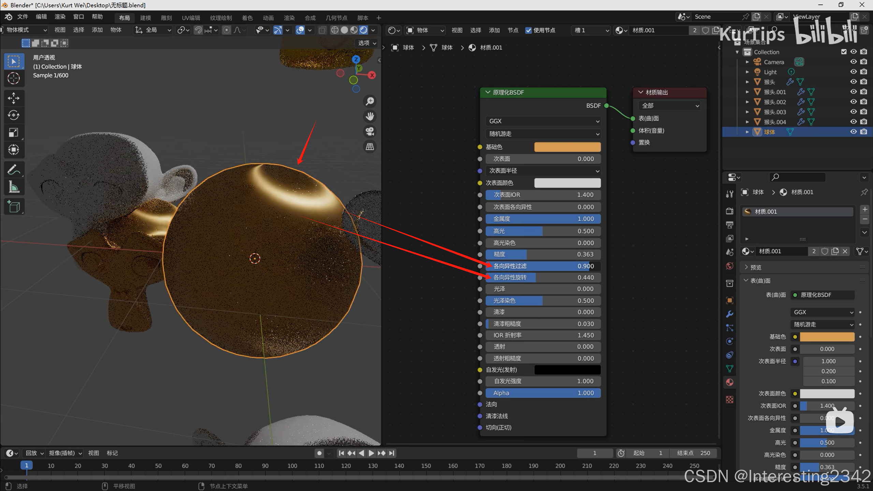Toggle visibility of 猴头.002 in outliner
Screen dimensions: 873x491
(853, 102)
